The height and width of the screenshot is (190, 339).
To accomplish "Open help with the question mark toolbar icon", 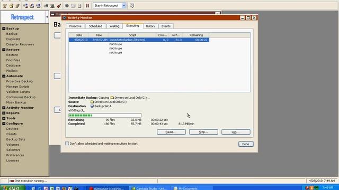I will [x=132, y=6].
